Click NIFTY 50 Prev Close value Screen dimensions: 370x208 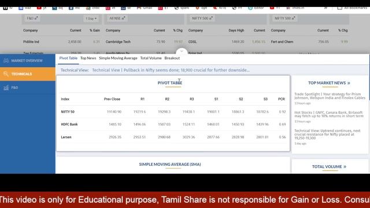pyautogui.click(x=114, y=112)
